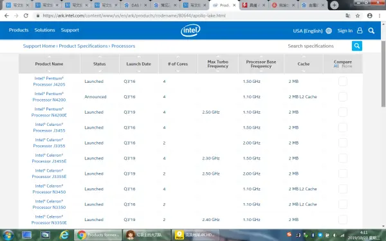The image size is (386, 241).
Task: Close the active Prod. browser tab
Action: pos(234,5)
